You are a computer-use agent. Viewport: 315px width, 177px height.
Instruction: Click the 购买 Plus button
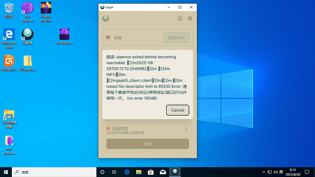click(x=177, y=38)
